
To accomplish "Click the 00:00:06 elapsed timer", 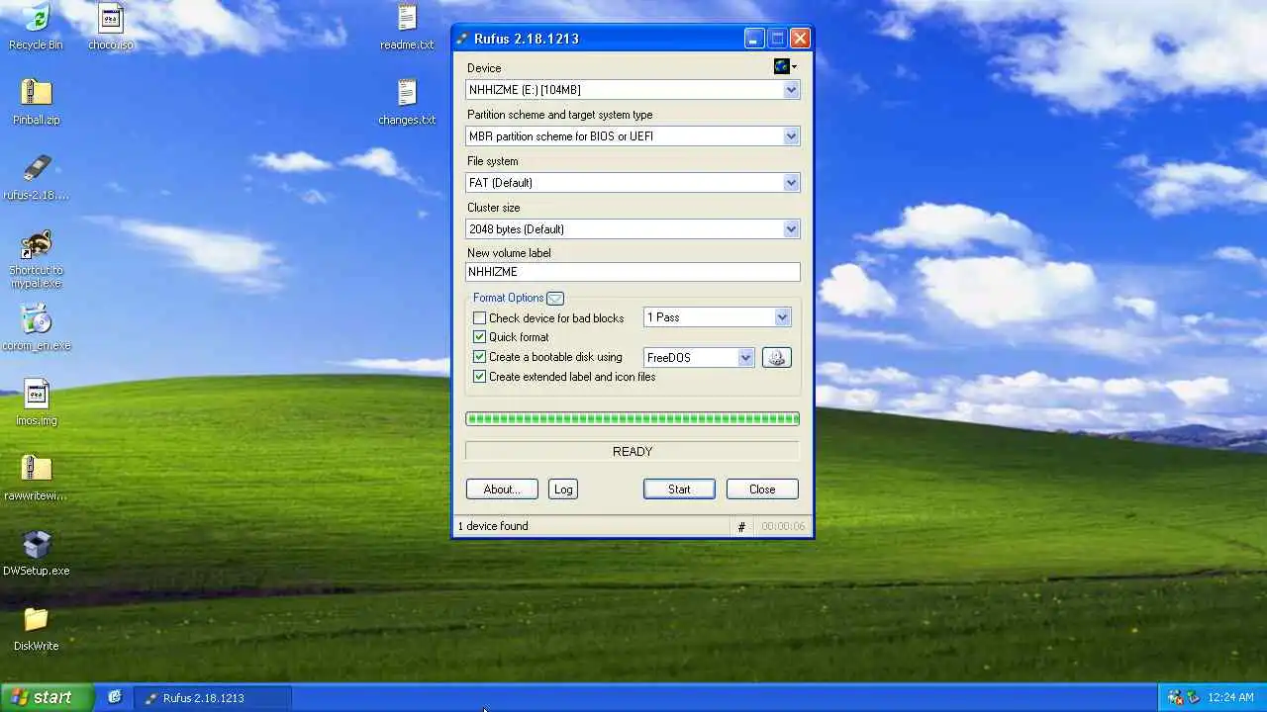I will point(783,527).
